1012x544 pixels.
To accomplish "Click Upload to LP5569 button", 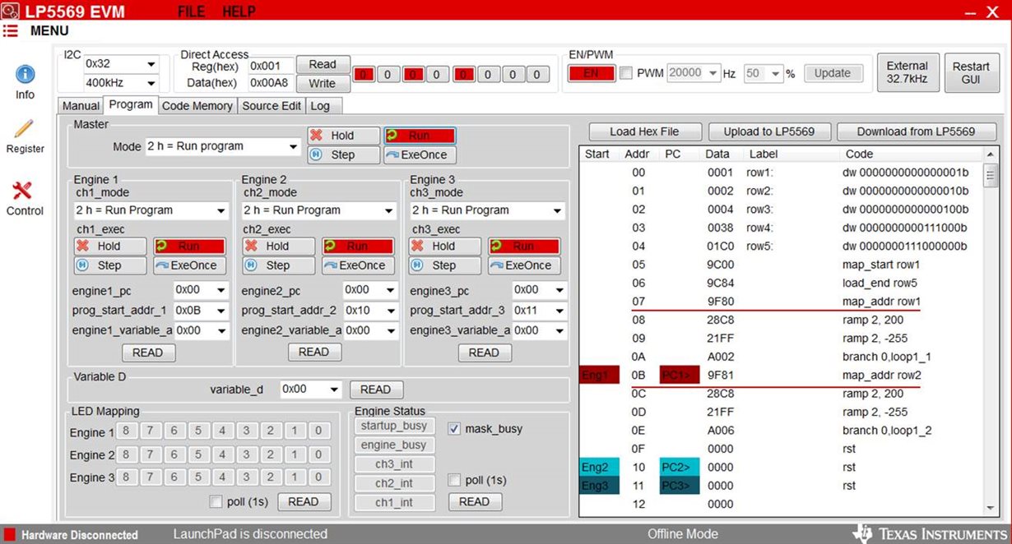I will [769, 131].
